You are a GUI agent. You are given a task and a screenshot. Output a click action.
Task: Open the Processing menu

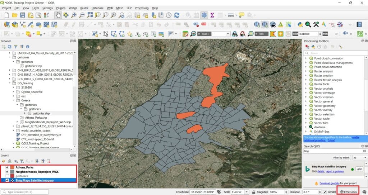(x=142, y=8)
